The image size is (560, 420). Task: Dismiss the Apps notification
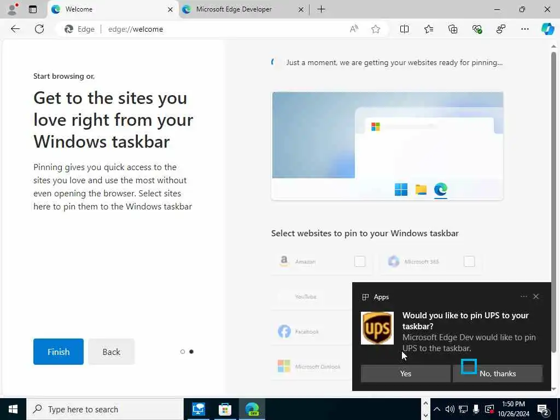536,296
